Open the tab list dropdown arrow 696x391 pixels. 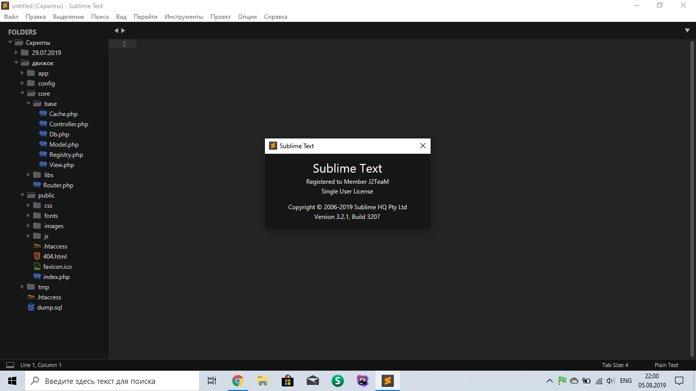pos(687,31)
